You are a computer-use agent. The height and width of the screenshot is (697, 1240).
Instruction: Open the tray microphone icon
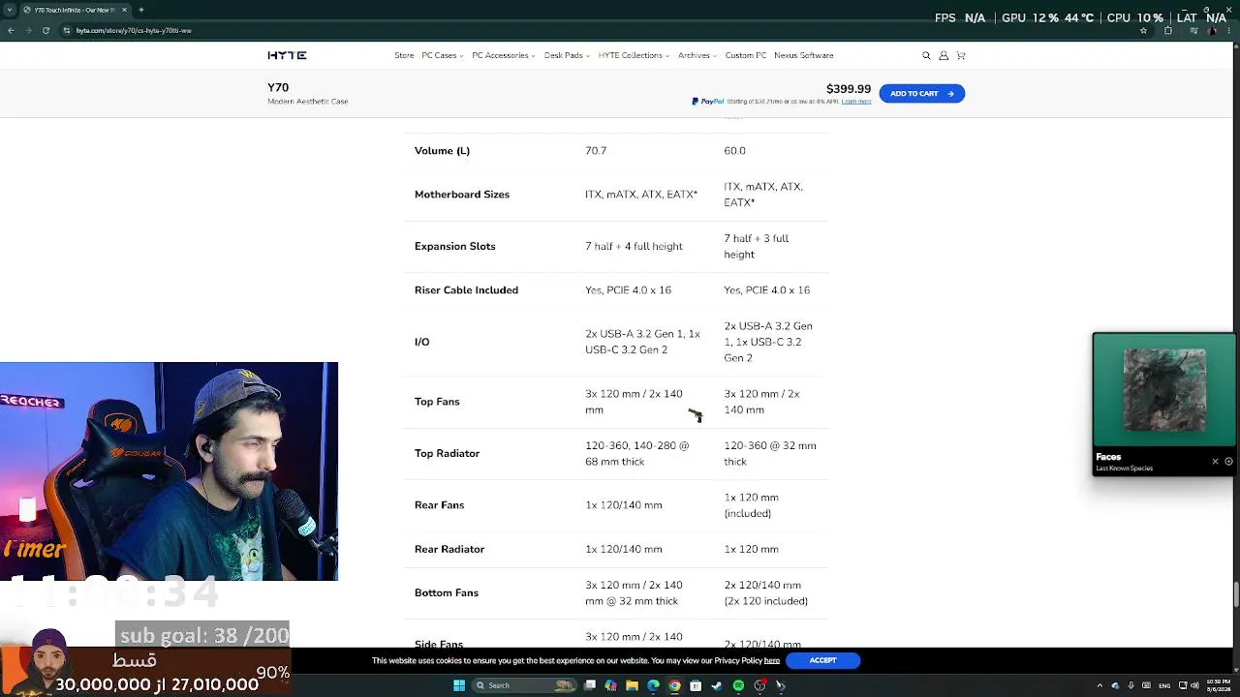pyautogui.click(x=1131, y=686)
